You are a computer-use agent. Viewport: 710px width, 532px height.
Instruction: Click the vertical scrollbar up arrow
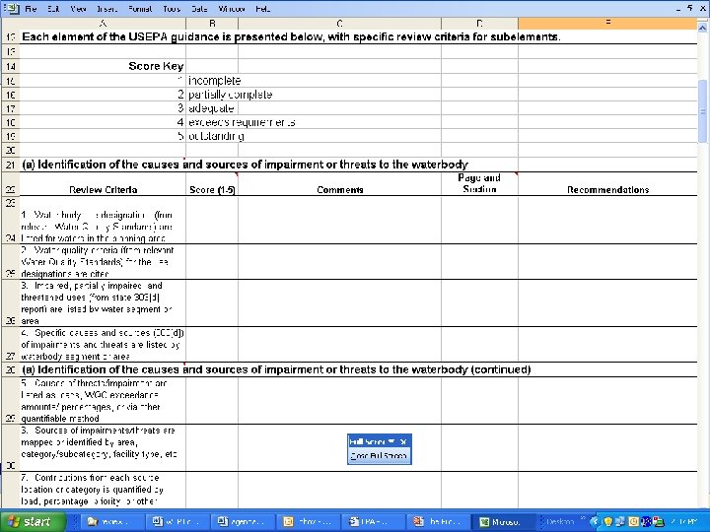[702, 28]
